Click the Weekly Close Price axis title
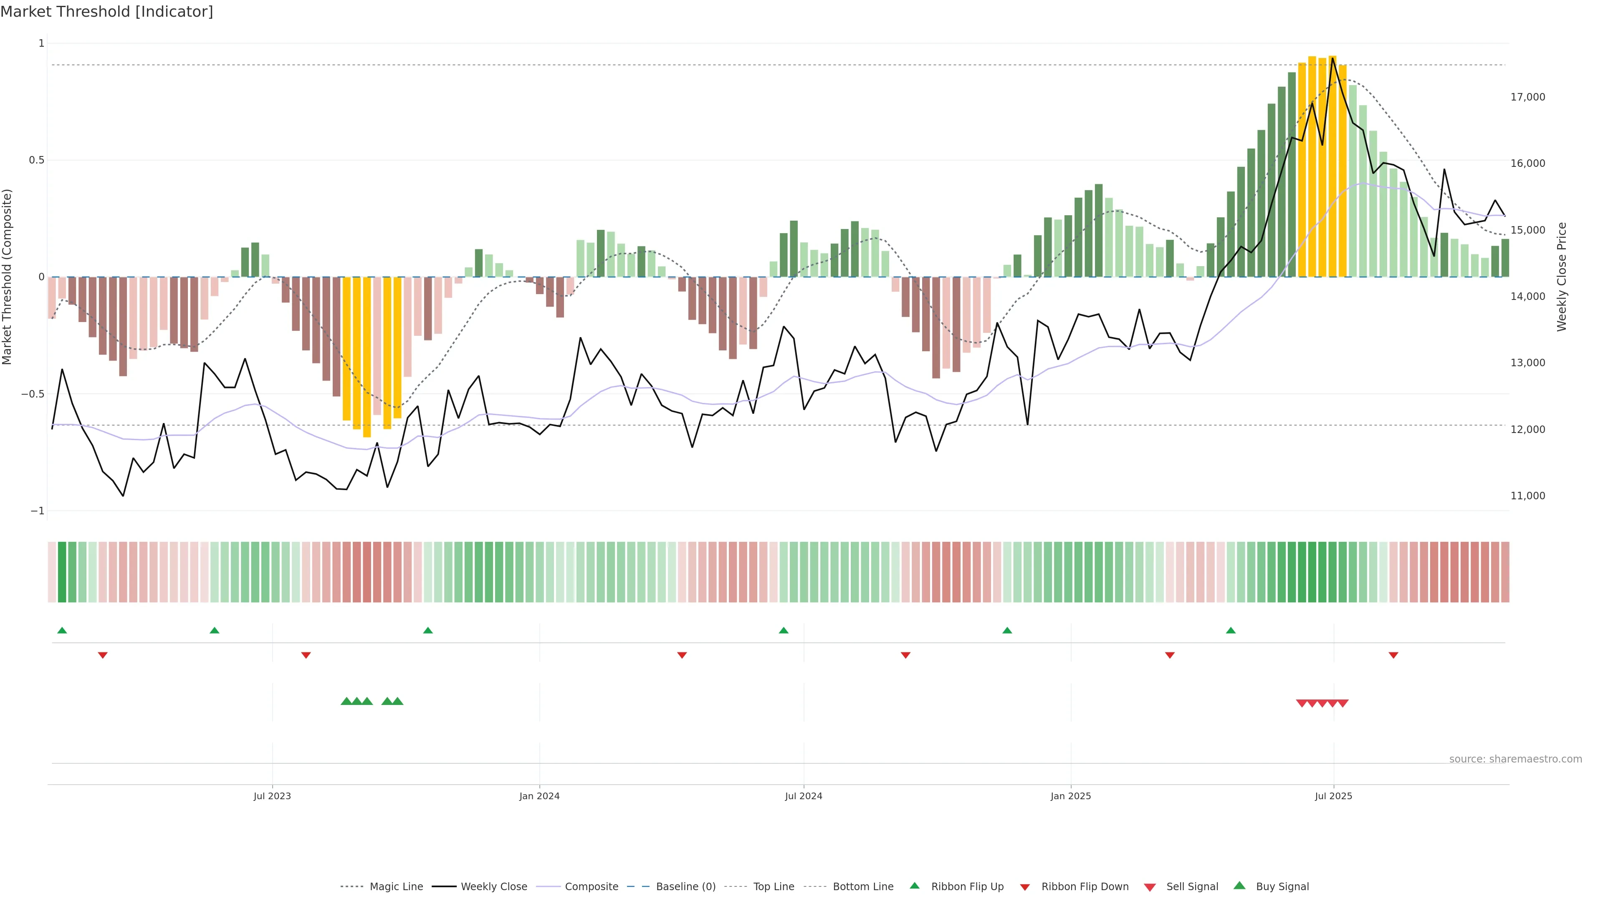The image size is (1603, 901). point(1562,277)
